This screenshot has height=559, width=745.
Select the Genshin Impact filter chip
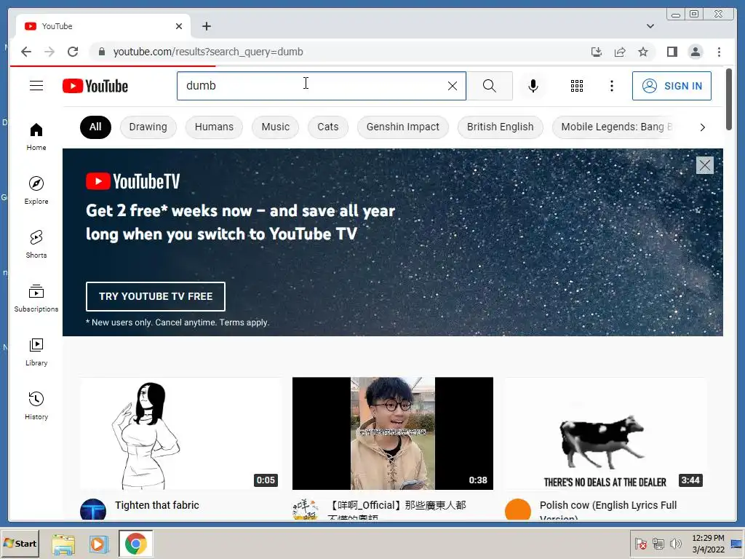(x=403, y=127)
